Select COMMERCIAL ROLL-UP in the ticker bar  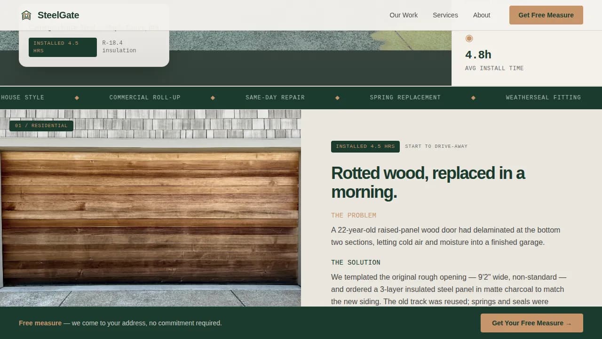pyautogui.click(x=144, y=97)
